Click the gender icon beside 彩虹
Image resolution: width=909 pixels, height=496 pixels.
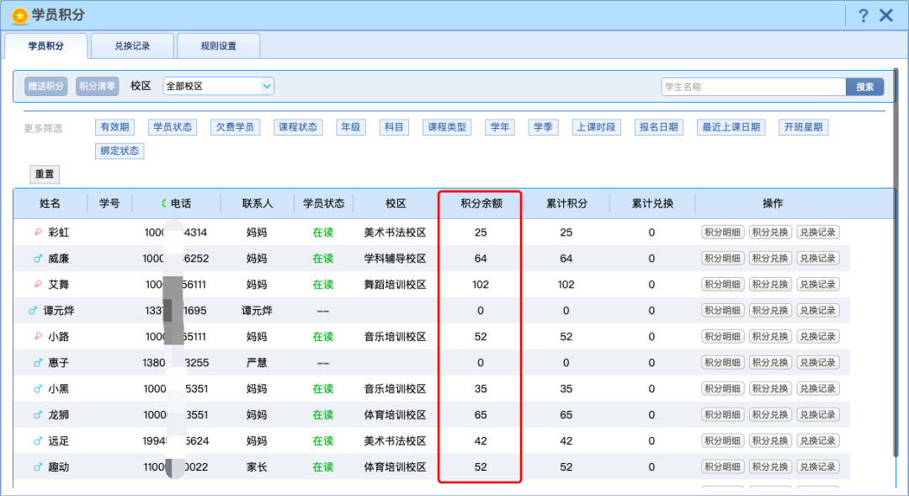[38, 232]
